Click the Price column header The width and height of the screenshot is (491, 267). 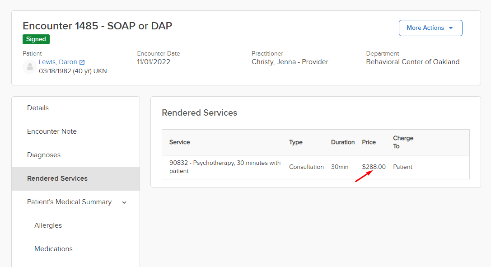(369, 142)
